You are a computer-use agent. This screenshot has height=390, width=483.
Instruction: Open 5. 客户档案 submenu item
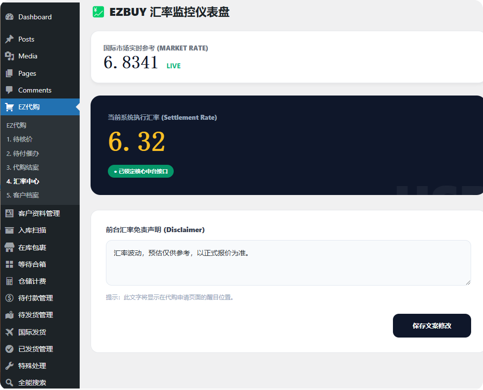click(23, 195)
